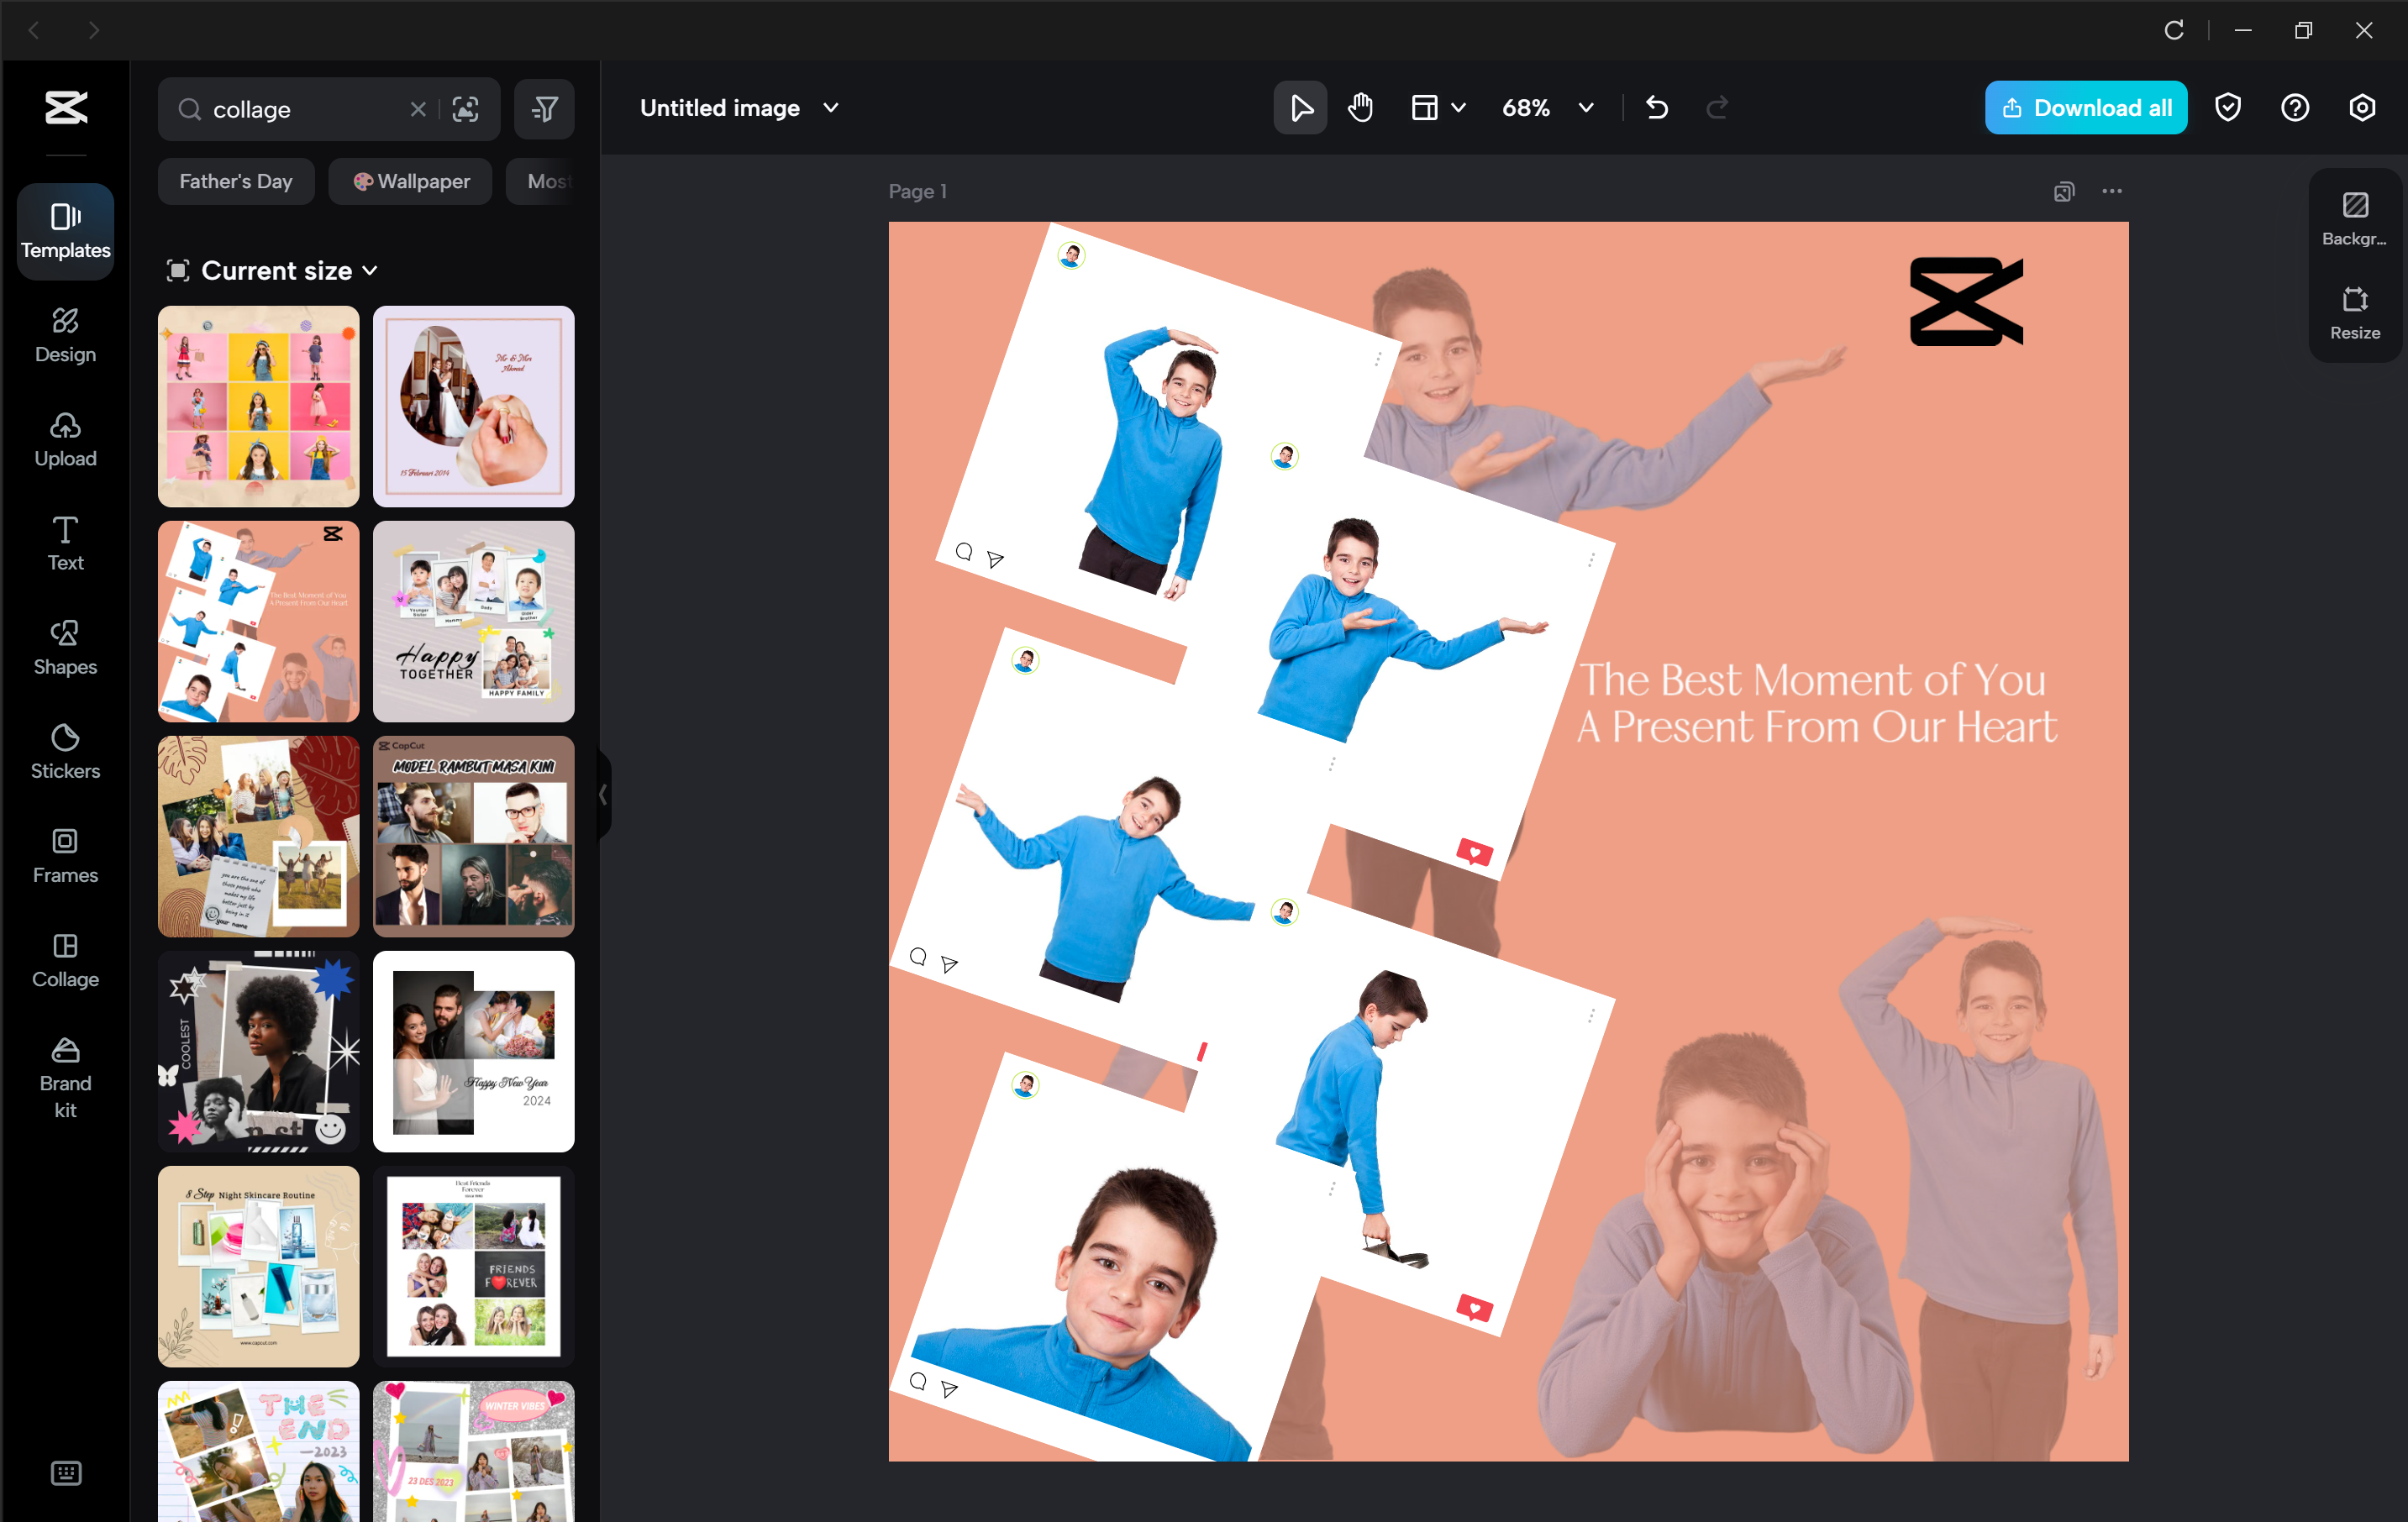Toggle the Father's Day filter chip
This screenshot has height=1522, width=2408.
(x=235, y=181)
